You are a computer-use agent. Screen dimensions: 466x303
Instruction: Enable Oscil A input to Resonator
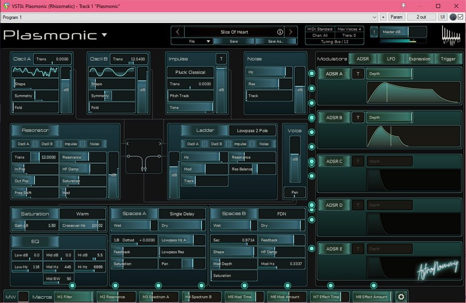(23, 143)
